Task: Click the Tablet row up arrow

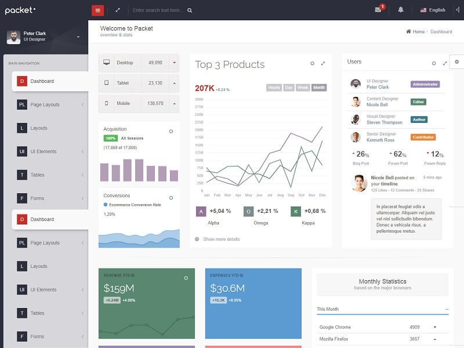Action: pyautogui.click(x=175, y=83)
